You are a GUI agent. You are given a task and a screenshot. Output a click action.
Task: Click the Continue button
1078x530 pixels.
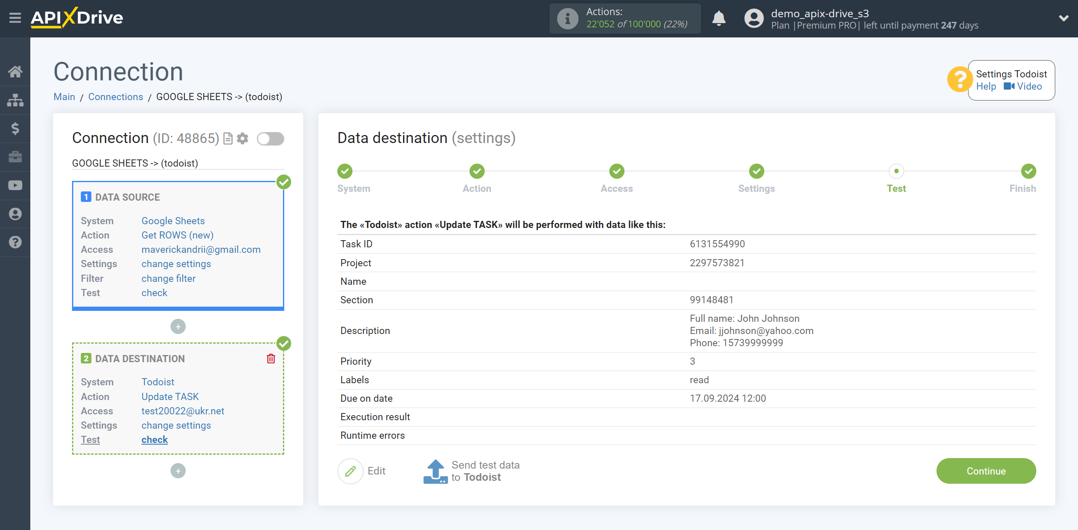coord(986,471)
